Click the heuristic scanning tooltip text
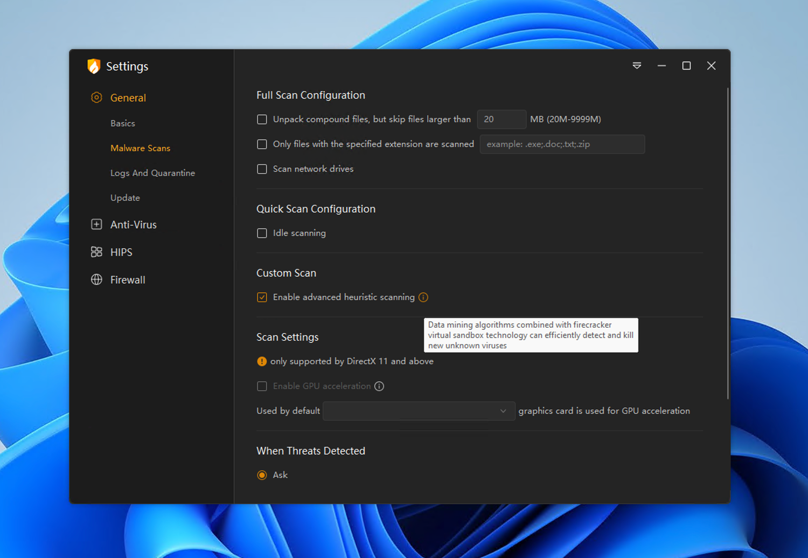Image resolution: width=808 pixels, height=558 pixels. [x=531, y=335]
